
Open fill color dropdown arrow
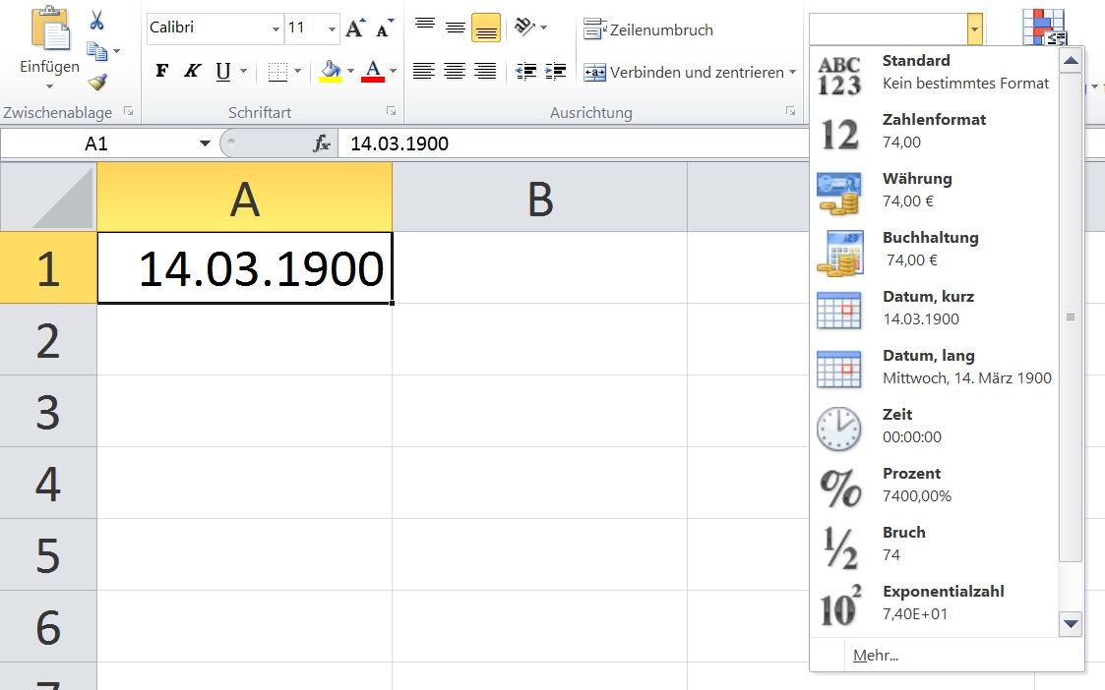pyautogui.click(x=350, y=71)
